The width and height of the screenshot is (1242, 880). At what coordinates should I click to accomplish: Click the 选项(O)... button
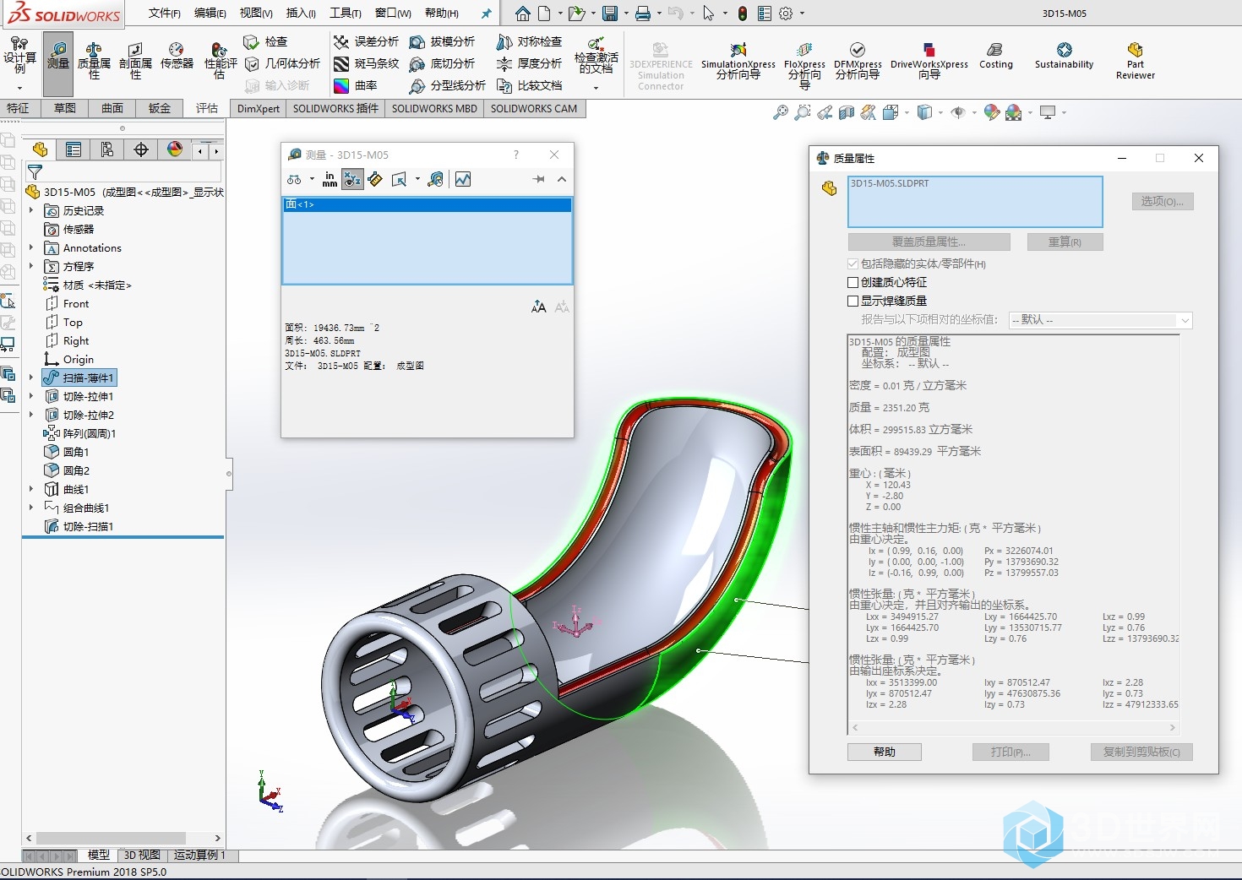(x=1163, y=201)
